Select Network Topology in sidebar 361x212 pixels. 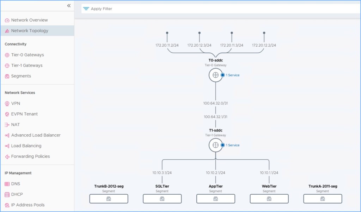30,31
